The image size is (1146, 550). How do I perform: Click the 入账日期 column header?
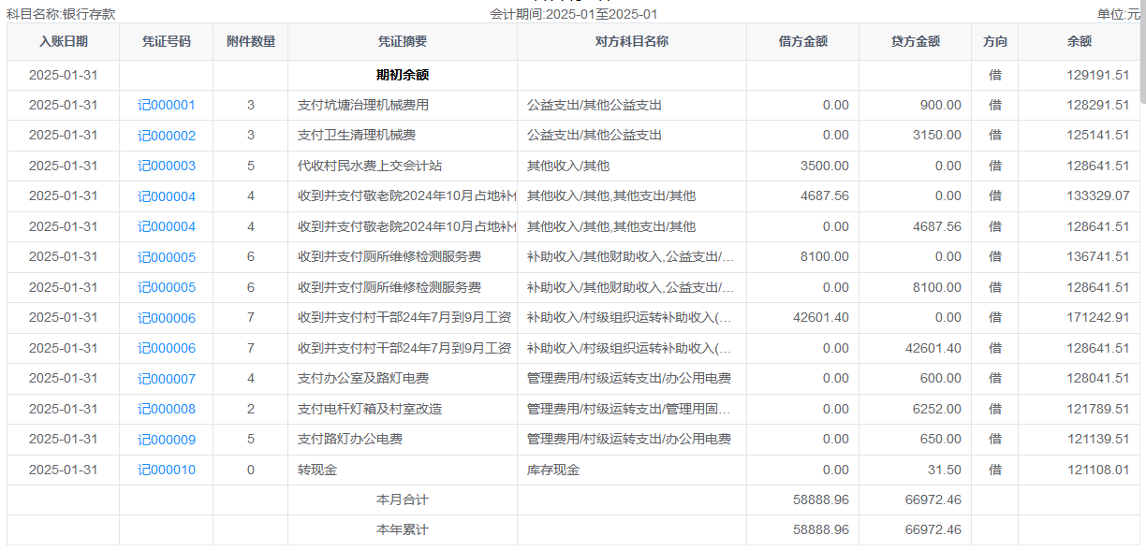coord(64,42)
